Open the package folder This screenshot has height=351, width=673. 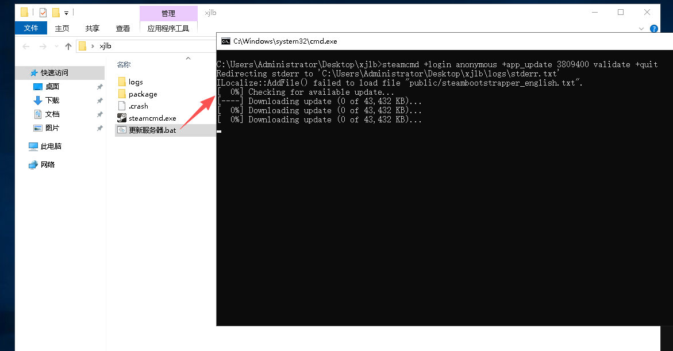143,94
